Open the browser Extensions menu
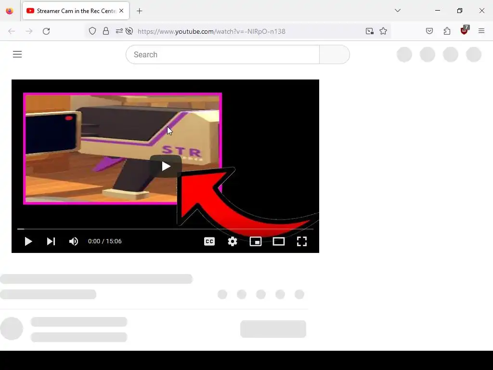493x370 pixels. pyautogui.click(x=447, y=31)
